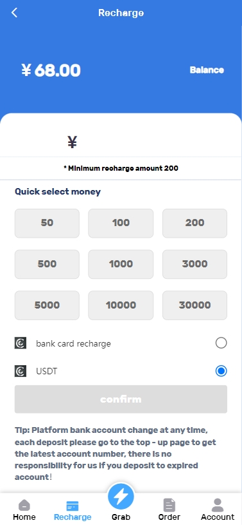Screen dimensions: 242x525
Task: Tap the Recharge card icon in bottom bar
Action: [x=73, y=506]
